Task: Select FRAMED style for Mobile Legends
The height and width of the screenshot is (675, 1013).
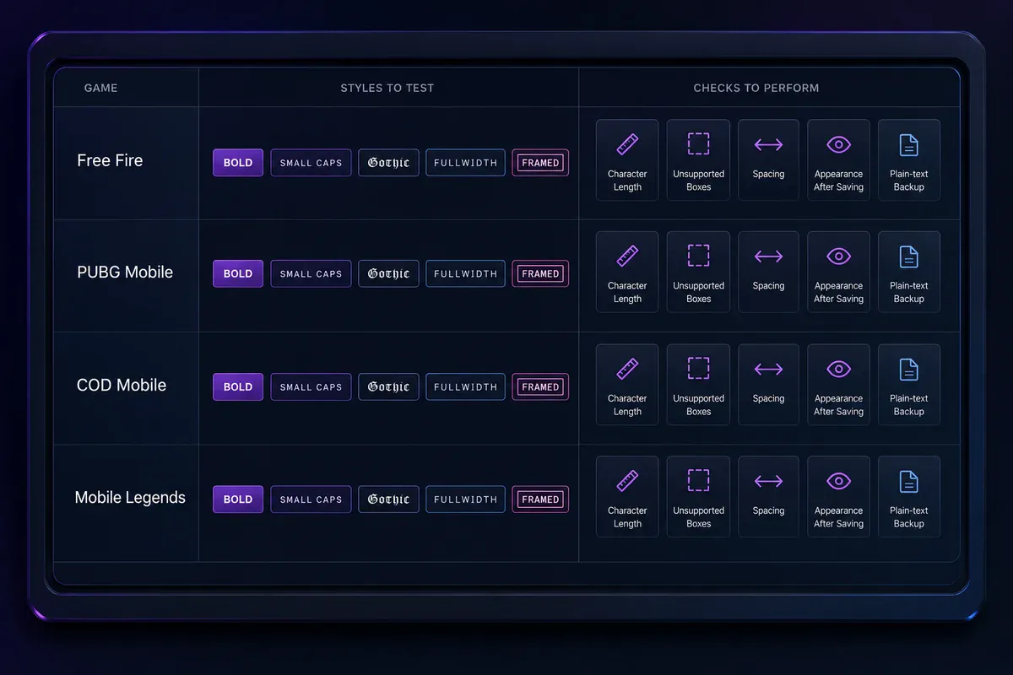Action: click(x=540, y=499)
